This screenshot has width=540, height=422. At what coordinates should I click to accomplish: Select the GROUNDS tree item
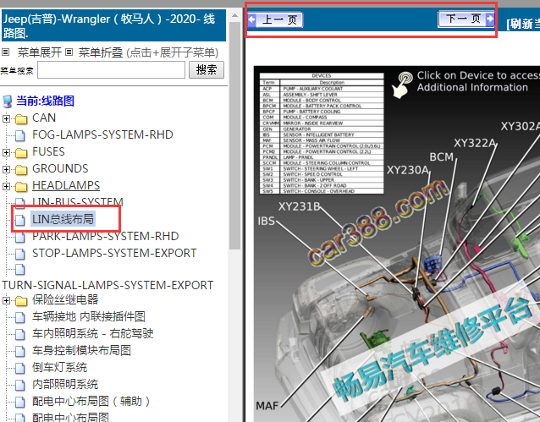60,168
